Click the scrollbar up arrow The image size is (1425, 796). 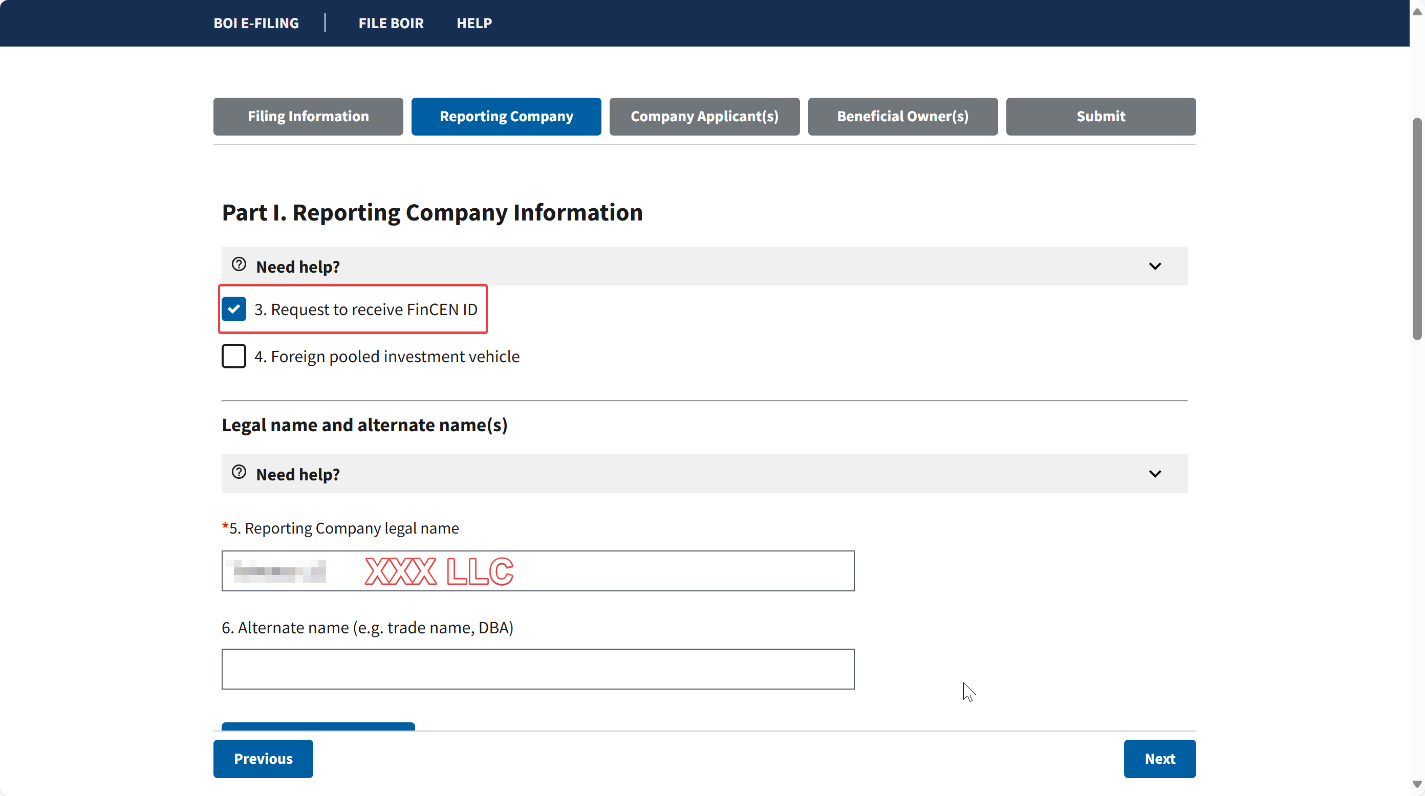[x=1417, y=11]
